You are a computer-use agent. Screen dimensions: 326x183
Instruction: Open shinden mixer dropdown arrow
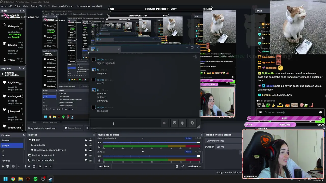[143, 152]
